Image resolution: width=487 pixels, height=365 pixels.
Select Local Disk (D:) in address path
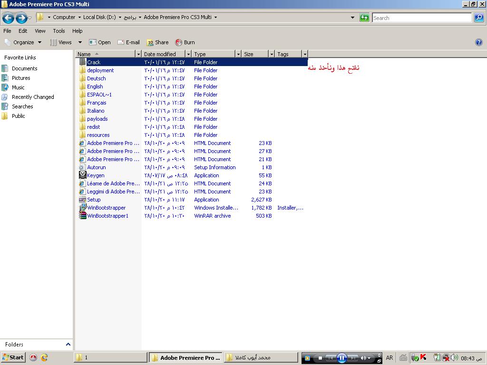tap(99, 18)
